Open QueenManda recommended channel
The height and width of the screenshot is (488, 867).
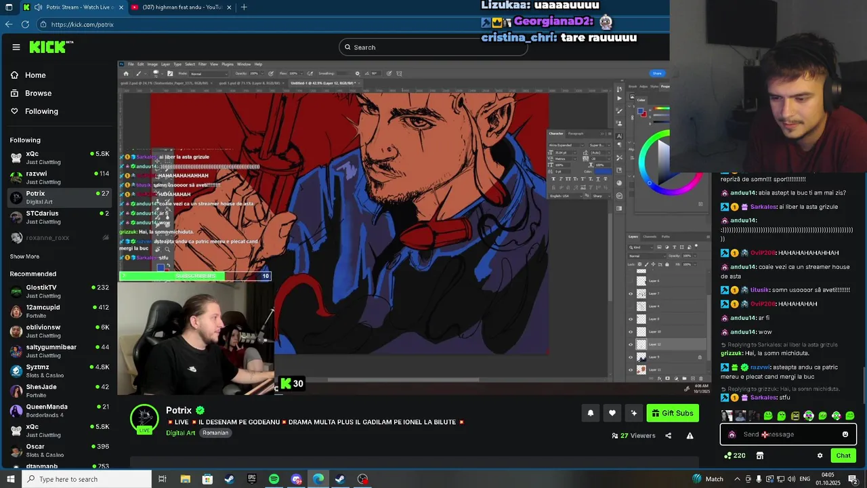pos(59,411)
